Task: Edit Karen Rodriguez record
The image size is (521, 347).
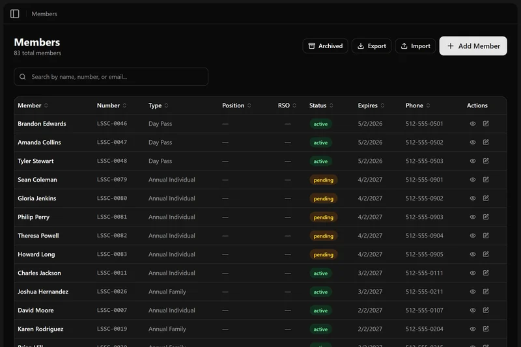Action: coord(486,329)
